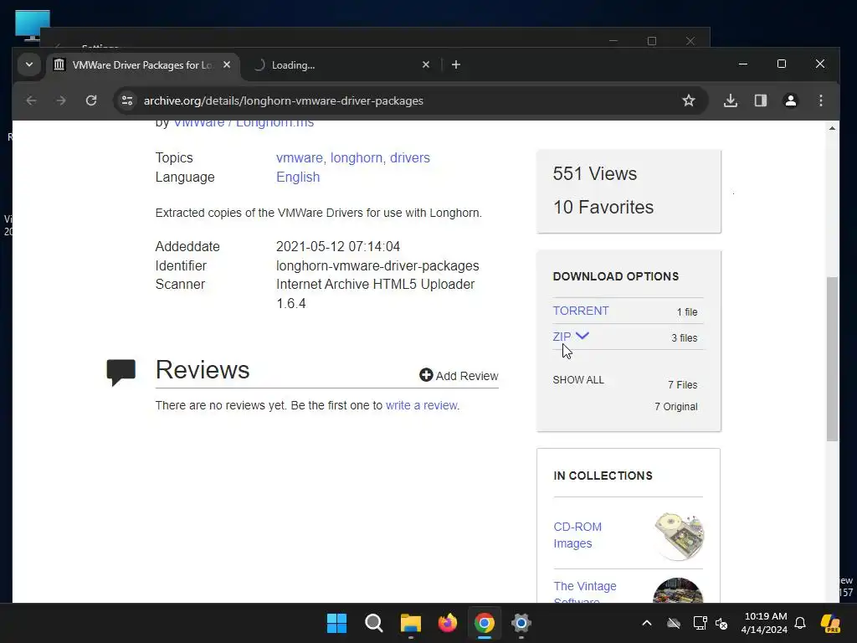This screenshot has width=857, height=643.
Task: Open the notifications bell icon
Action: (x=800, y=623)
